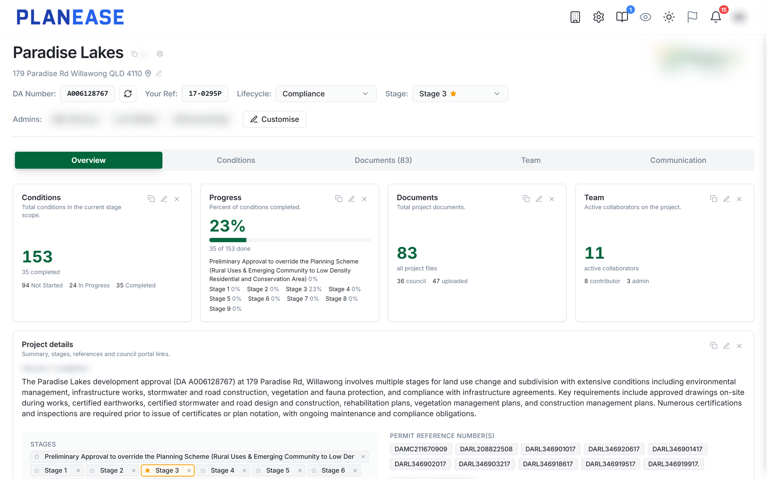Viewport: 767px width, 479px height.
Task: Open the organisation building icon in header
Action: click(575, 17)
